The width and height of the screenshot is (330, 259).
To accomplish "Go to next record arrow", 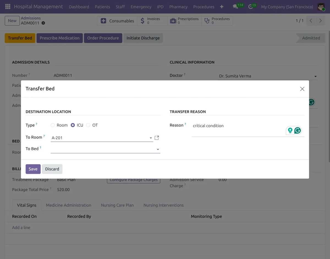I will click(x=320, y=21).
